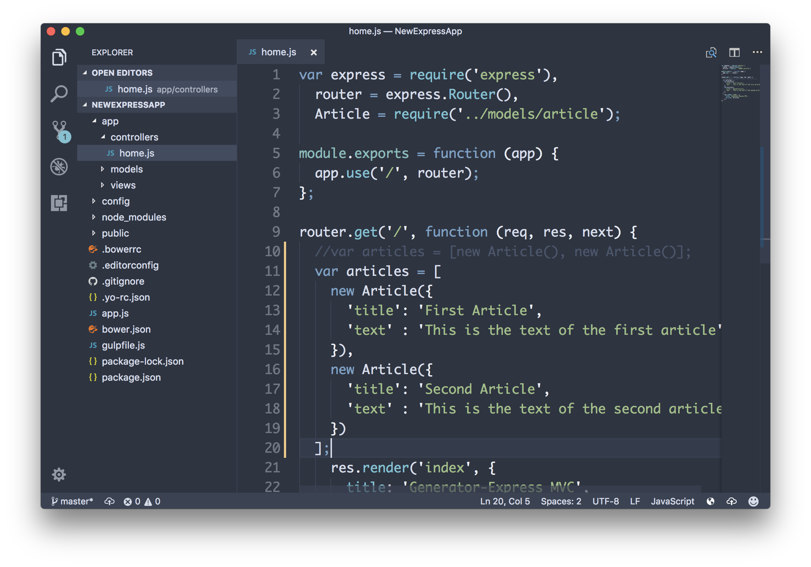Viewport: 811px width, 567px height.
Task: Close the home.js editor tab
Action: tap(313, 52)
